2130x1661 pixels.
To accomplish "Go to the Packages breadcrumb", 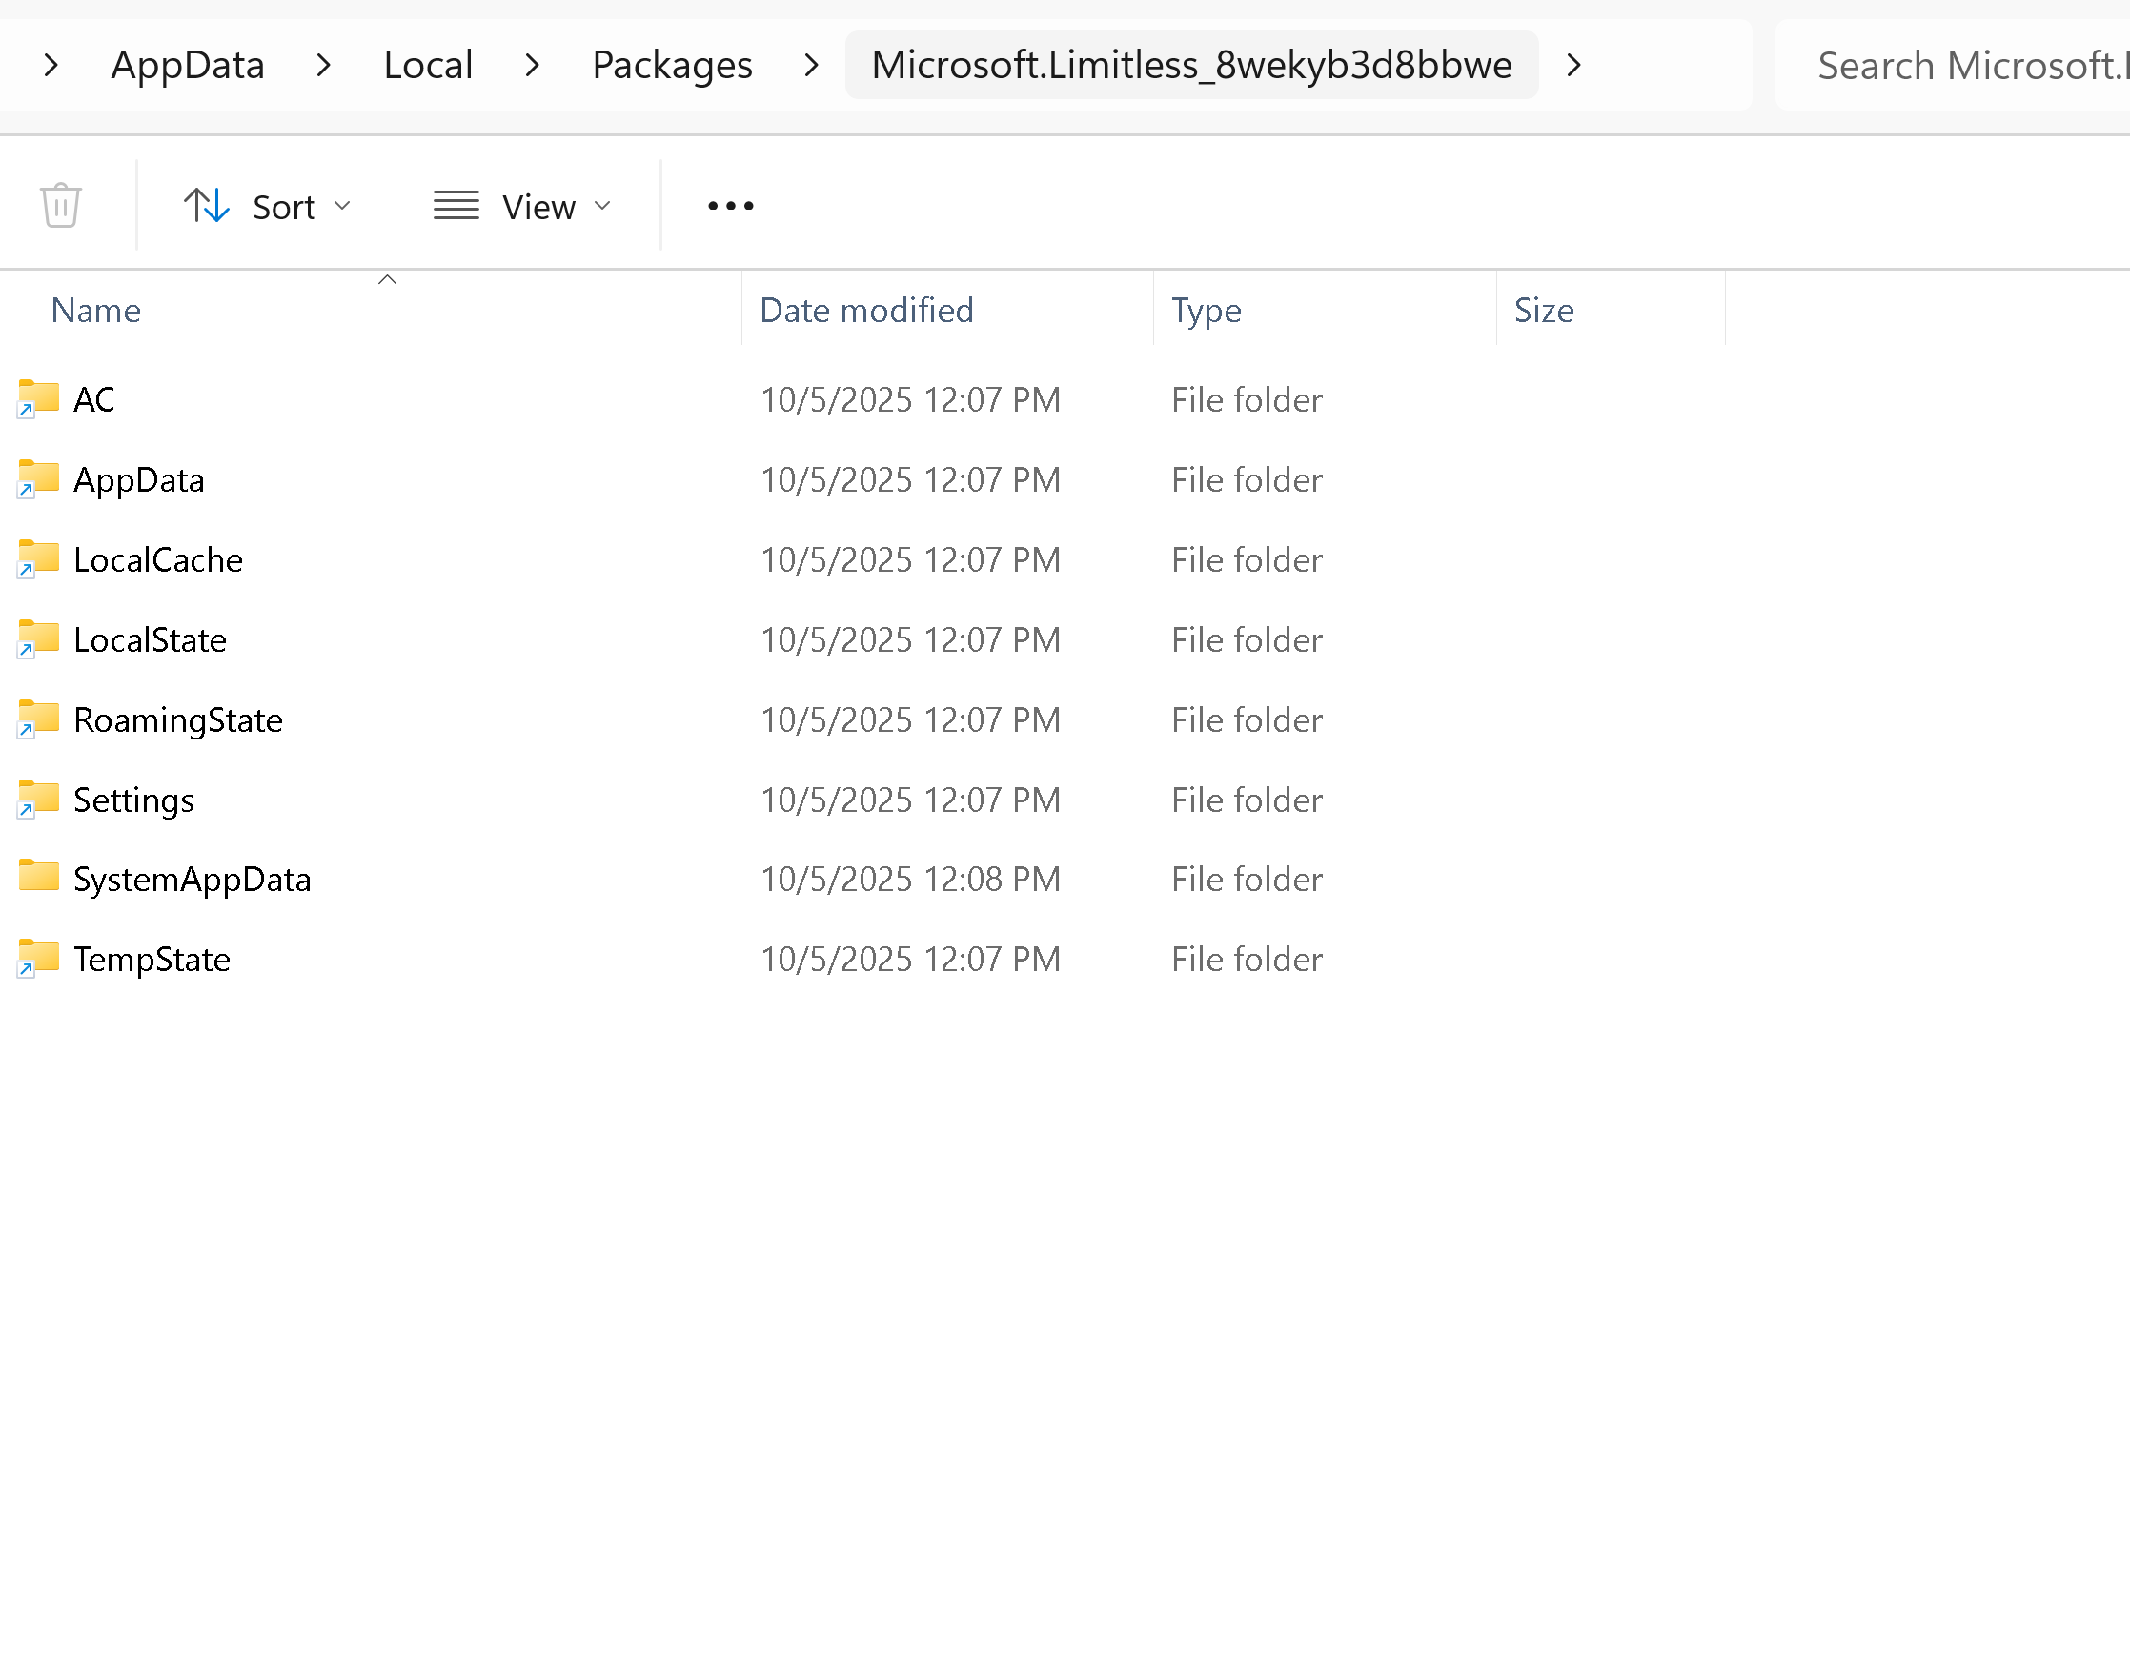I will click(x=672, y=66).
